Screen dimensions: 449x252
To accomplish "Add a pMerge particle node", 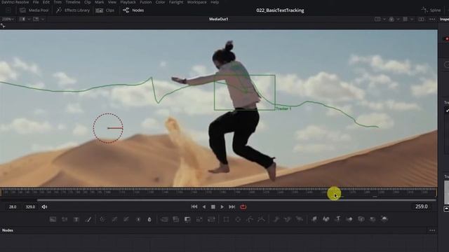I will click(x=288, y=219).
